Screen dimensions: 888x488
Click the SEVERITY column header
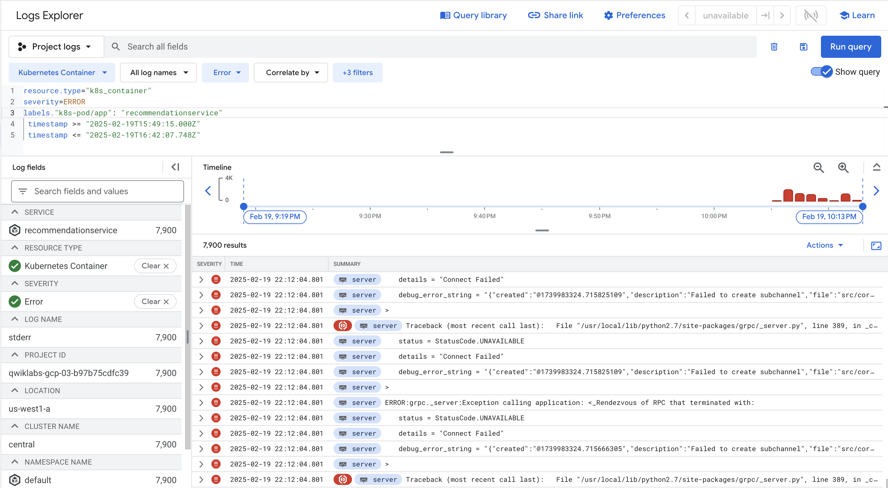click(x=209, y=264)
